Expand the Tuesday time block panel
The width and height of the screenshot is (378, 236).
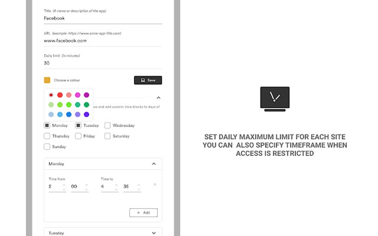pos(154,233)
